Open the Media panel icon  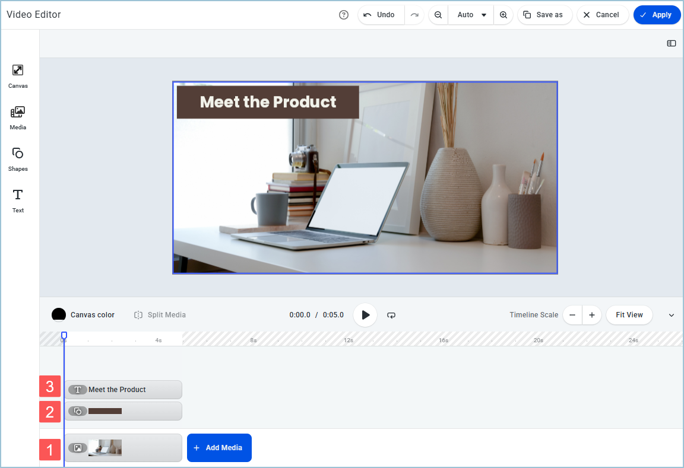(18, 117)
